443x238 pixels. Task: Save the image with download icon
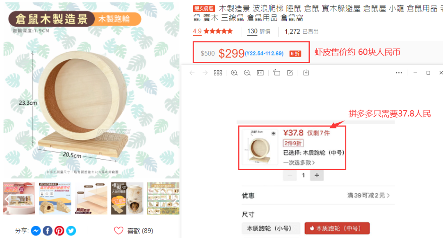pos(306,73)
